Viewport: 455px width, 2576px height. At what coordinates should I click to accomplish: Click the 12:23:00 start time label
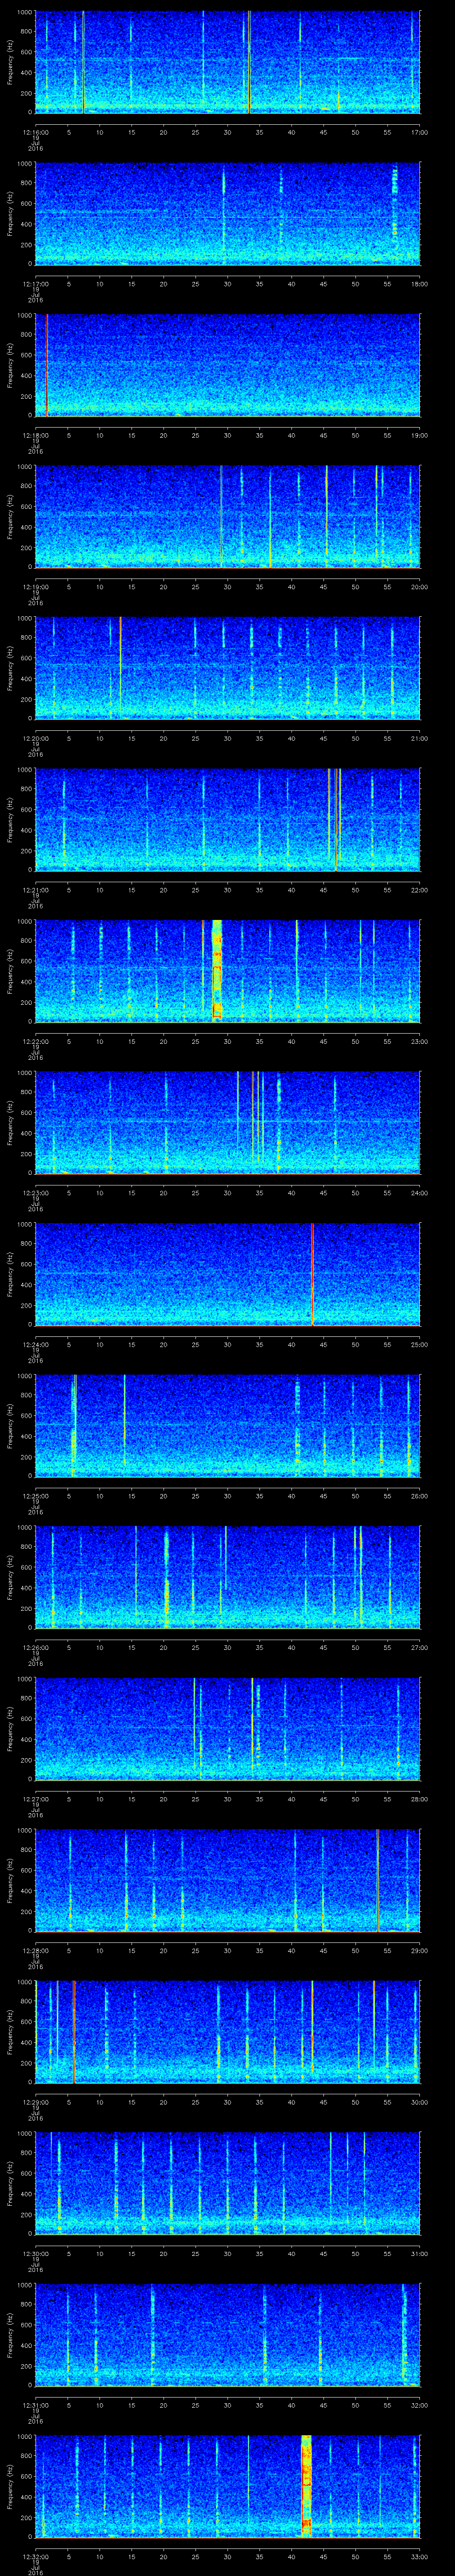(x=36, y=1193)
